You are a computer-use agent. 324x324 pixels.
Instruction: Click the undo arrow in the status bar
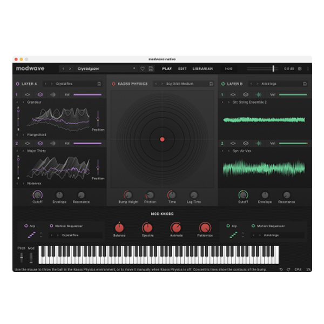[x=281, y=269]
